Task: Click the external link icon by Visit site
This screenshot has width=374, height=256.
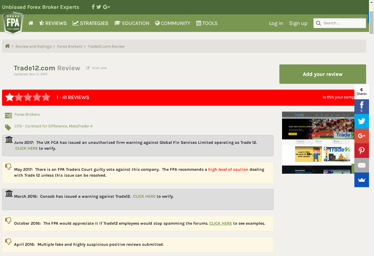Action: [88, 68]
